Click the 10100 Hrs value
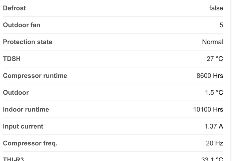 [x=208, y=109]
